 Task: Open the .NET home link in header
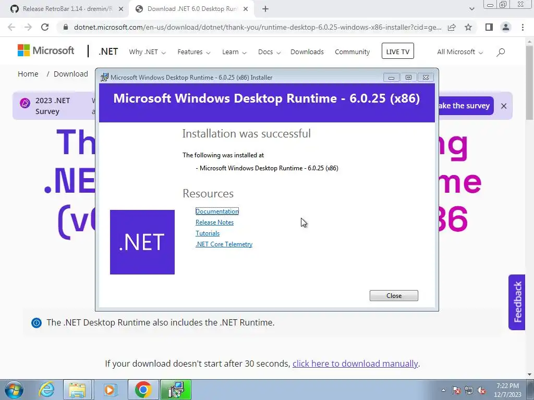[108, 52]
